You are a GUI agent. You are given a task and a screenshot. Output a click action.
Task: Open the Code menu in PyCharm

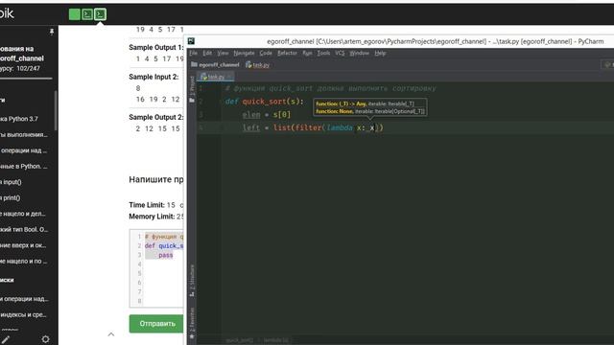tap(266, 53)
